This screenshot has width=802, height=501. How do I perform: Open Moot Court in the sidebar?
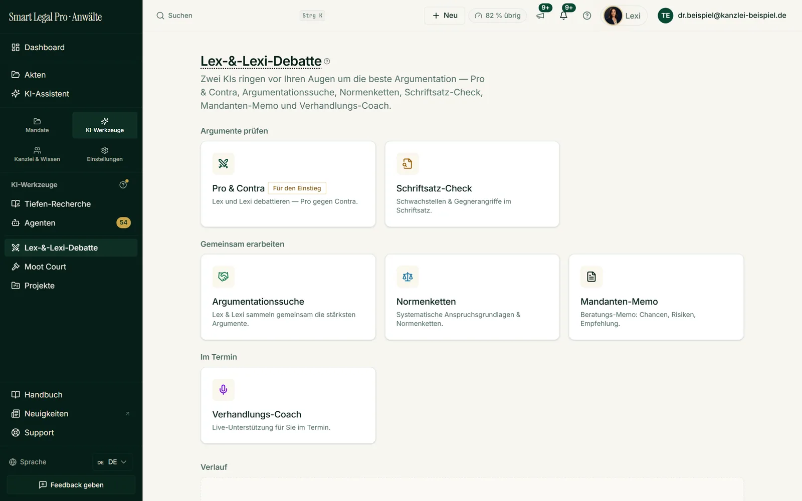click(71, 267)
